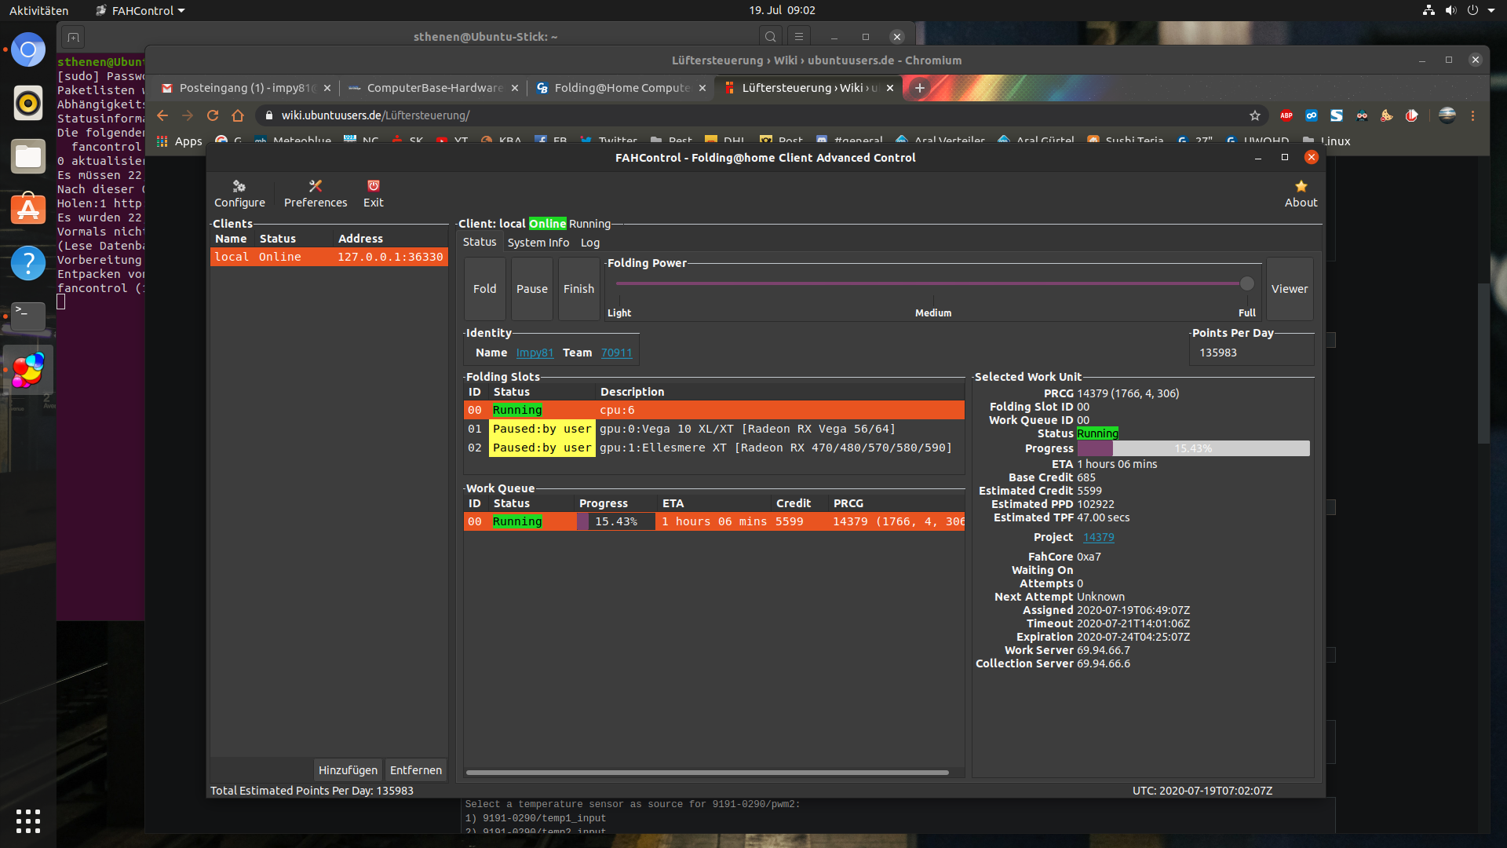Switch to the Log tab

589,243
